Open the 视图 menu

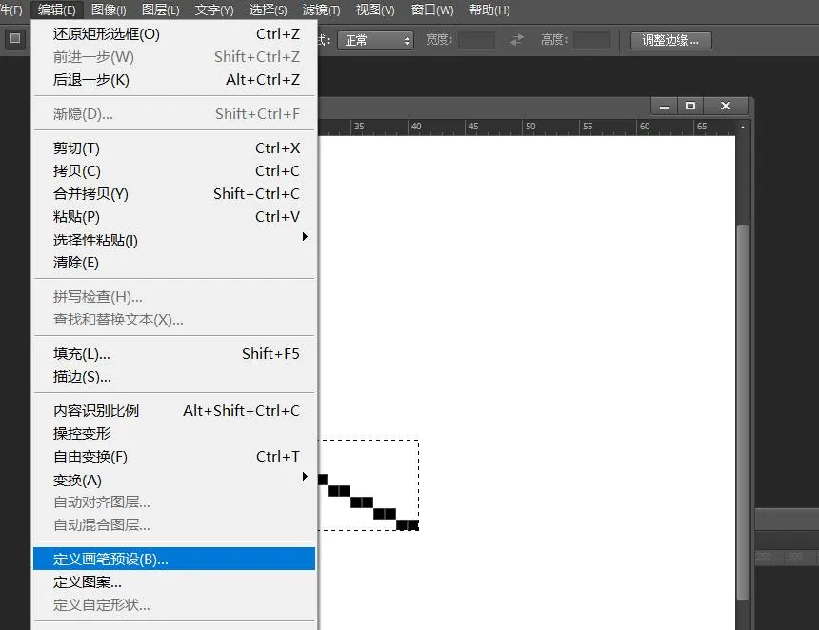pos(375,10)
